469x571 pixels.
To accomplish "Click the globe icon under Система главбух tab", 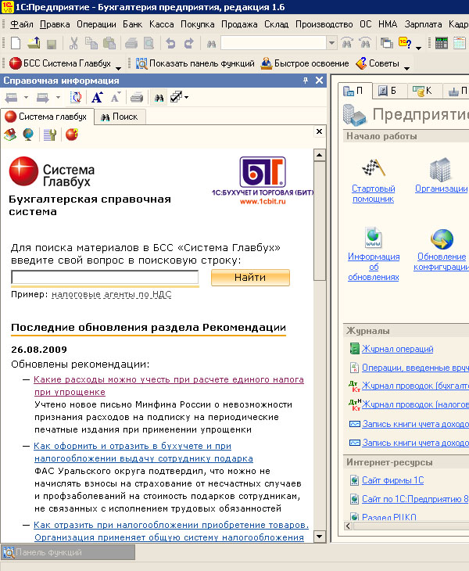I will 28,135.
